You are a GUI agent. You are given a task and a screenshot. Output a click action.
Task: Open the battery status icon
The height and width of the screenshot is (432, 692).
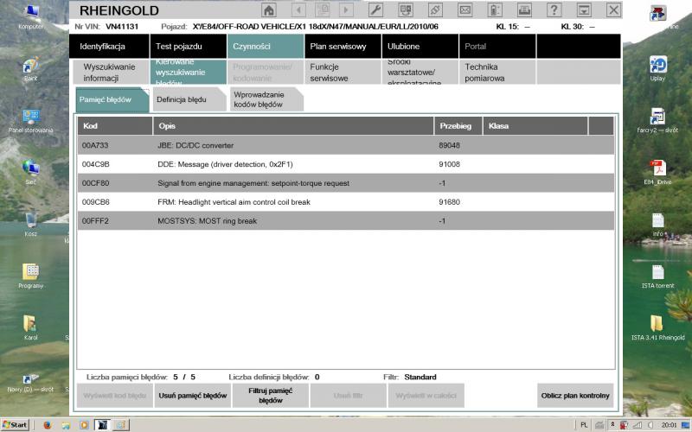coord(495,10)
